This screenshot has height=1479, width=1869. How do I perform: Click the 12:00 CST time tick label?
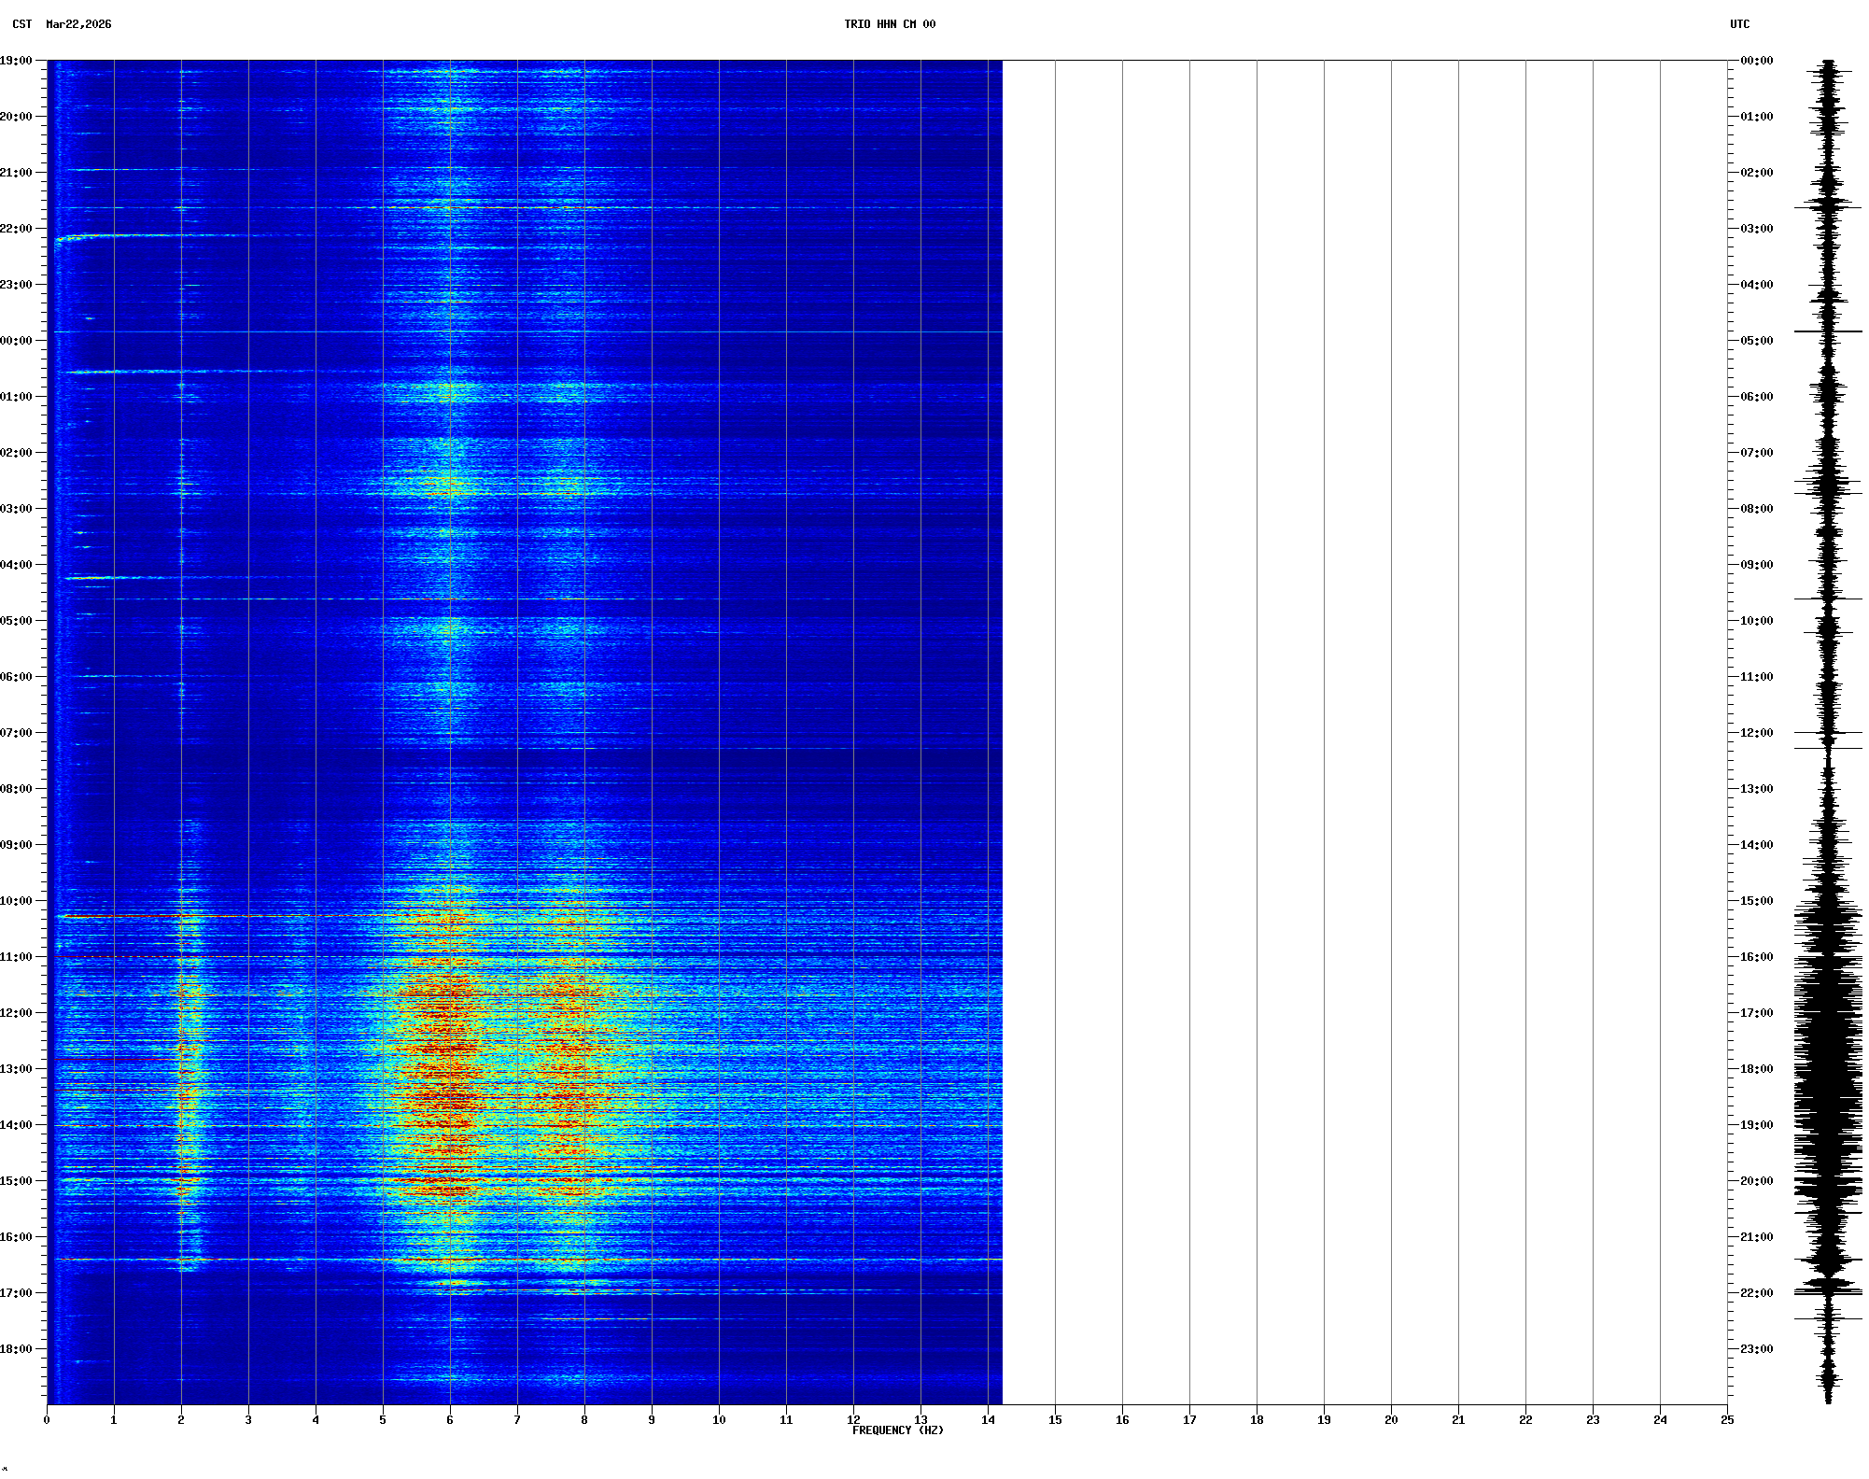pos(16,1013)
